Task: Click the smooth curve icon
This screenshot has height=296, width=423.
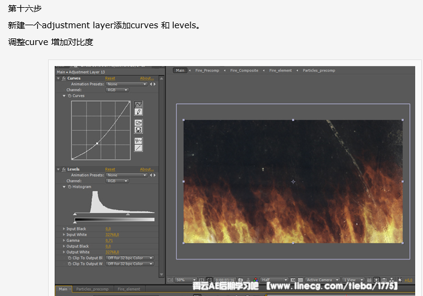Action: 138,140
